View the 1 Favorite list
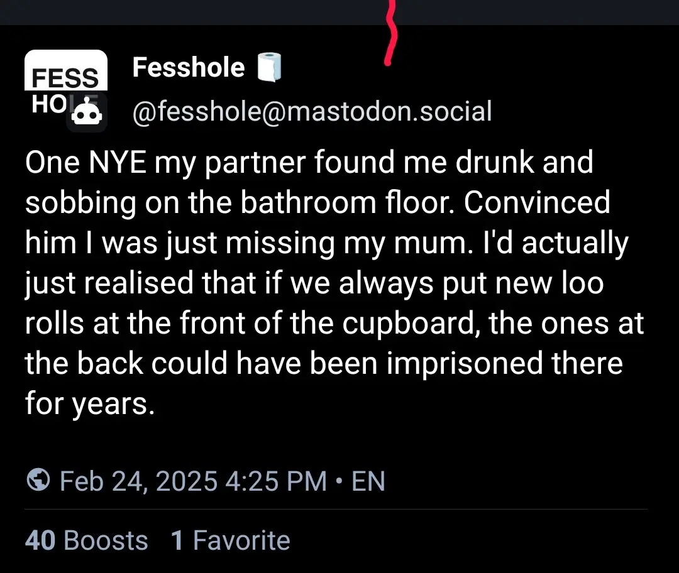The height and width of the screenshot is (573, 679). click(230, 540)
